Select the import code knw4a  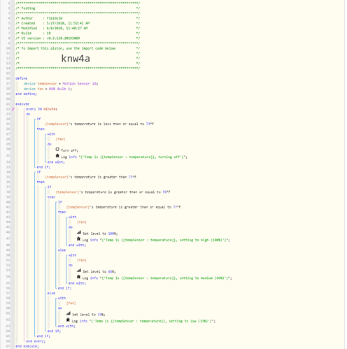[x=76, y=58]
